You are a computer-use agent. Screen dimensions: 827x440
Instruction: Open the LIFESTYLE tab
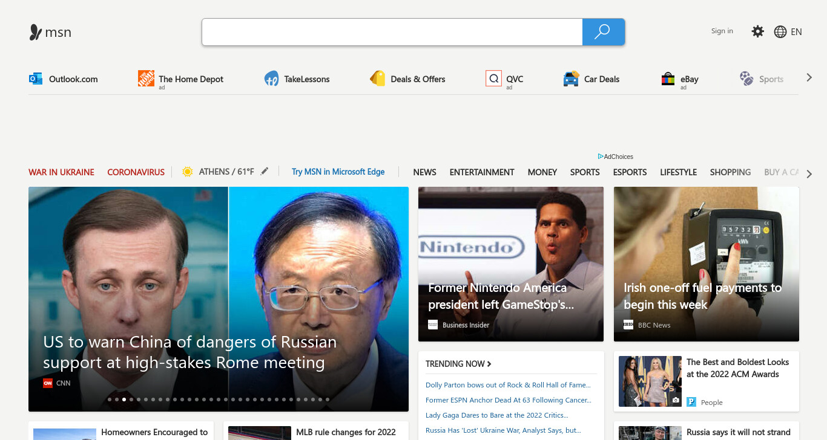pyautogui.click(x=678, y=172)
